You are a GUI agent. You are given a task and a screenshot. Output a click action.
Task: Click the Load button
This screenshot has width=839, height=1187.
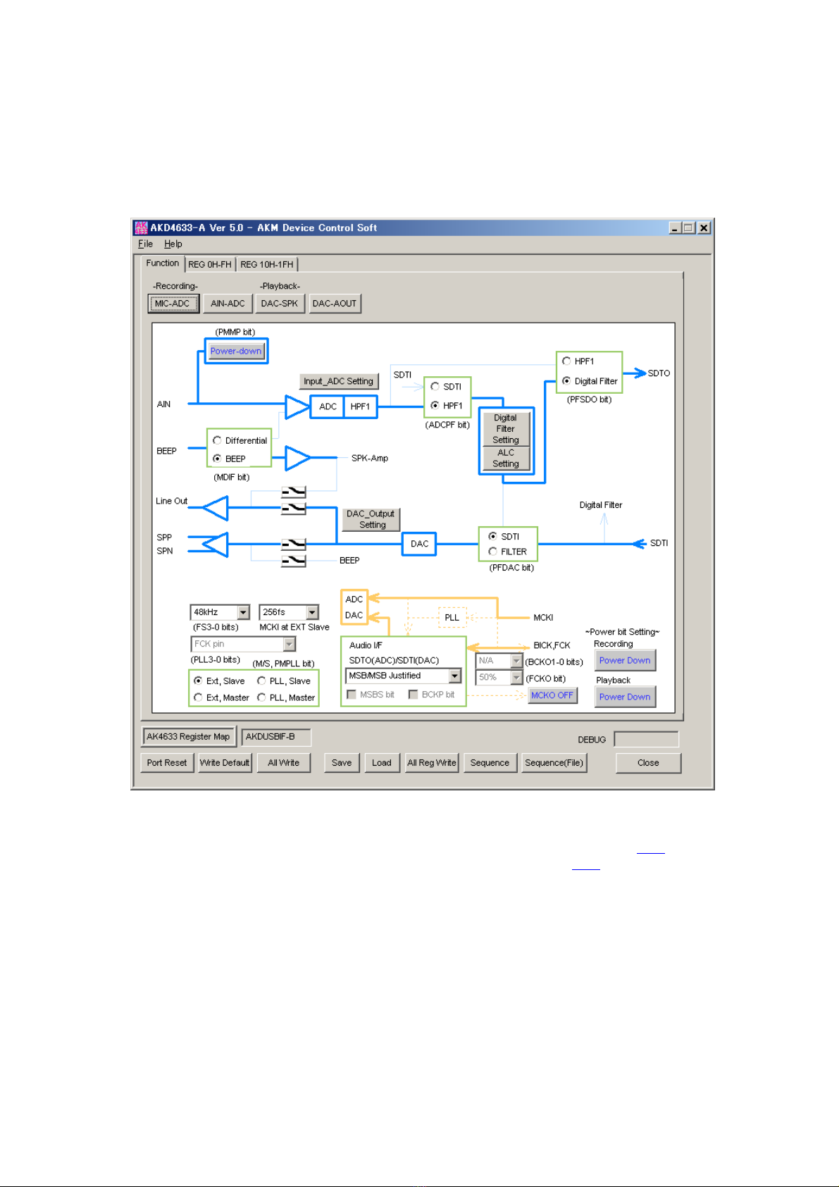(x=382, y=763)
